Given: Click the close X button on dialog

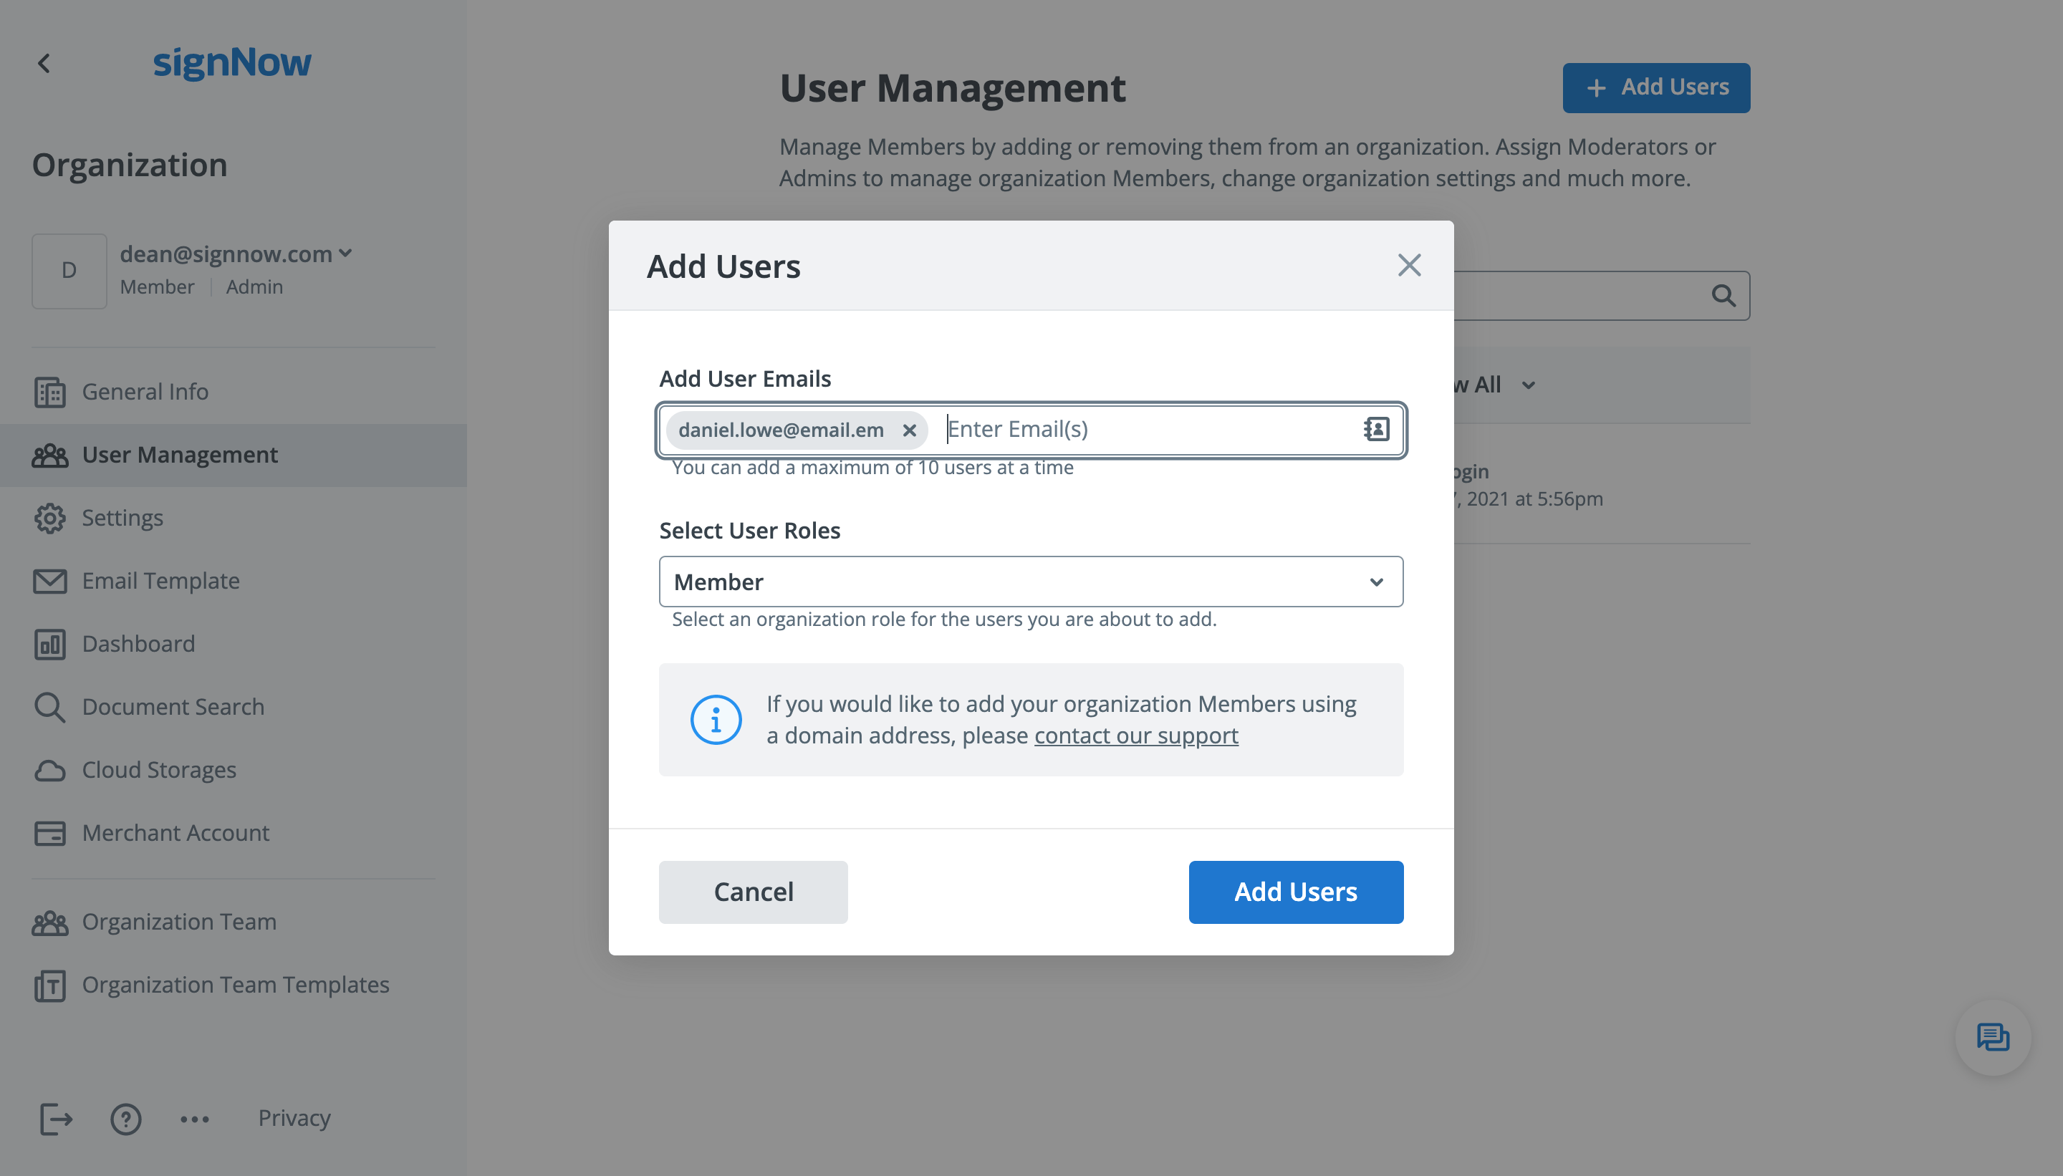Looking at the screenshot, I should pyautogui.click(x=1408, y=265).
